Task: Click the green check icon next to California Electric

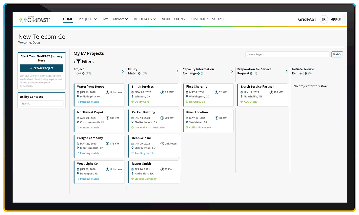Action: (187, 128)
